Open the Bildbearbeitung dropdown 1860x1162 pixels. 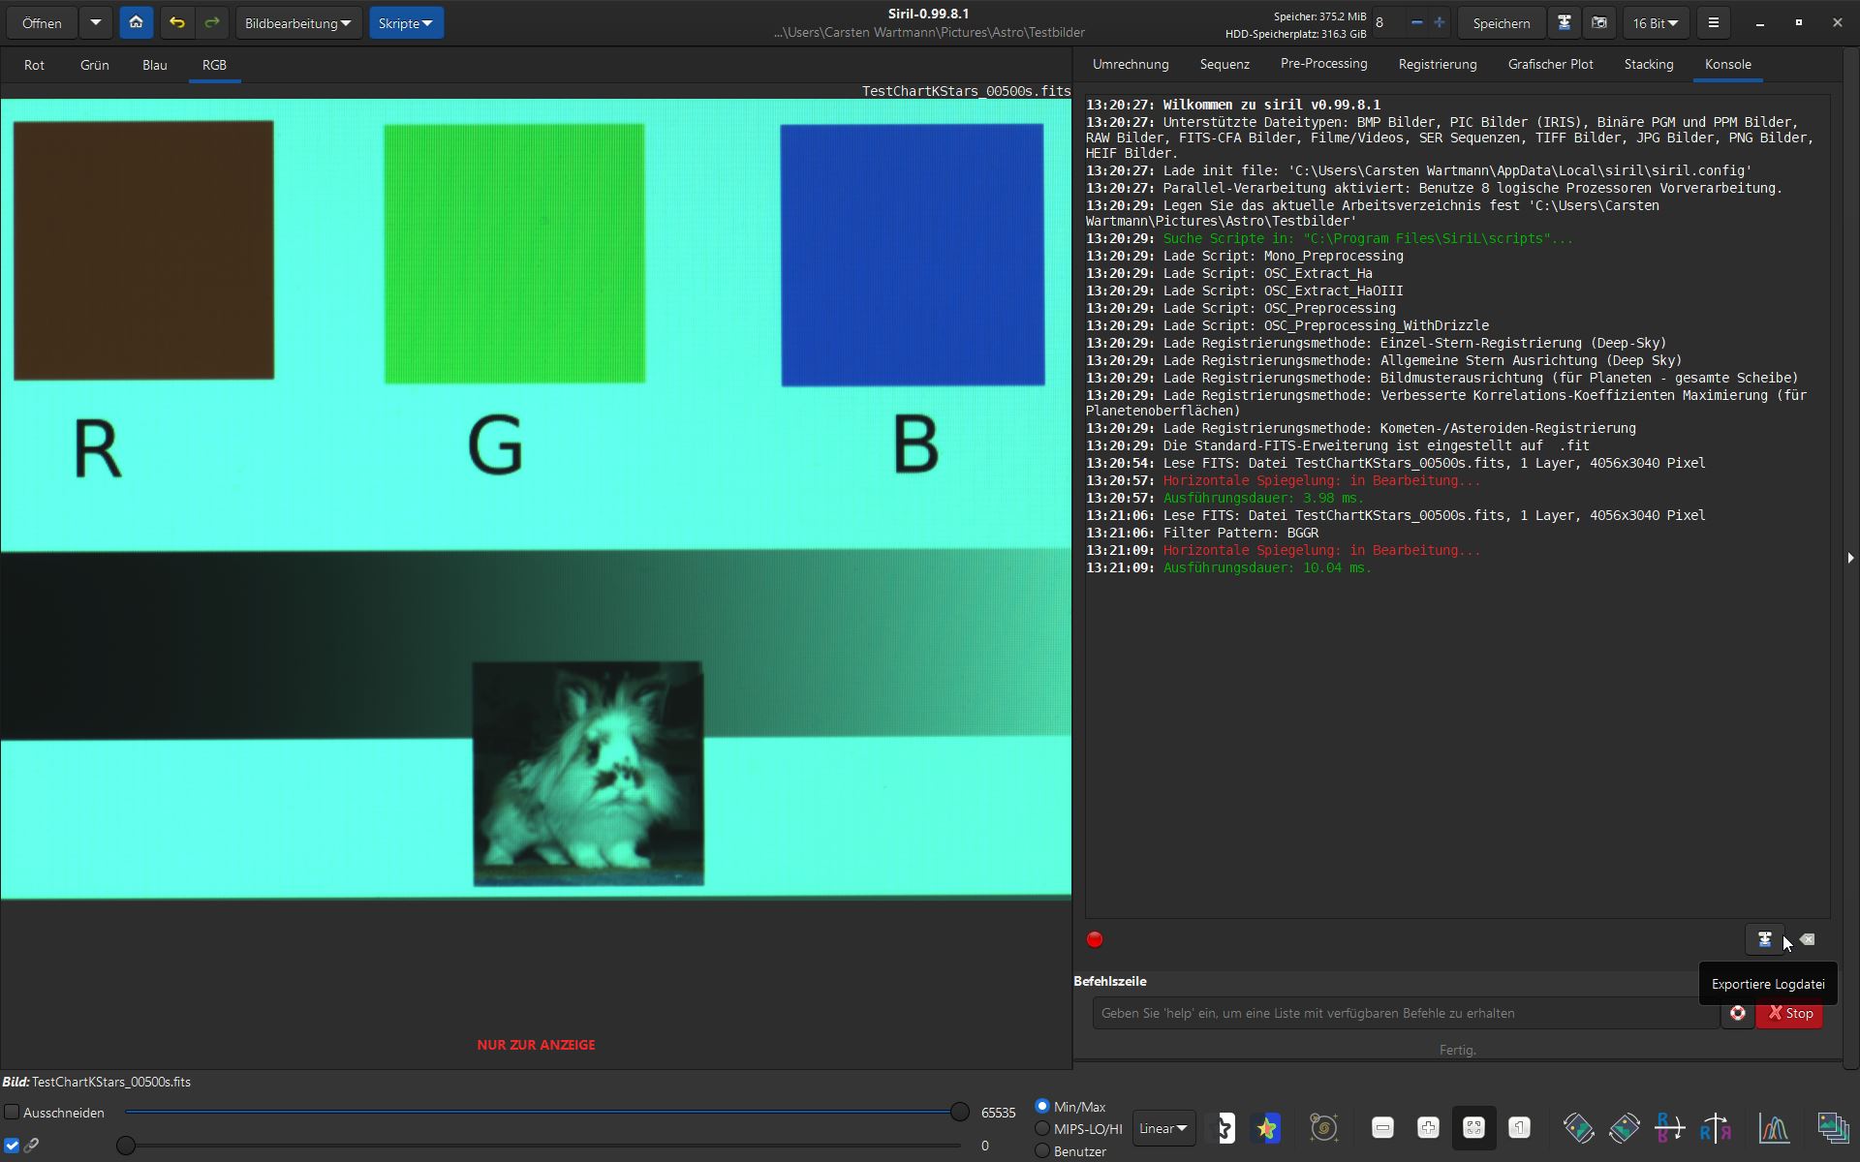(297, 22)
